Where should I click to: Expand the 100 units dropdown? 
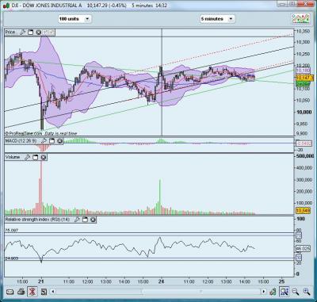click(74, 19)
